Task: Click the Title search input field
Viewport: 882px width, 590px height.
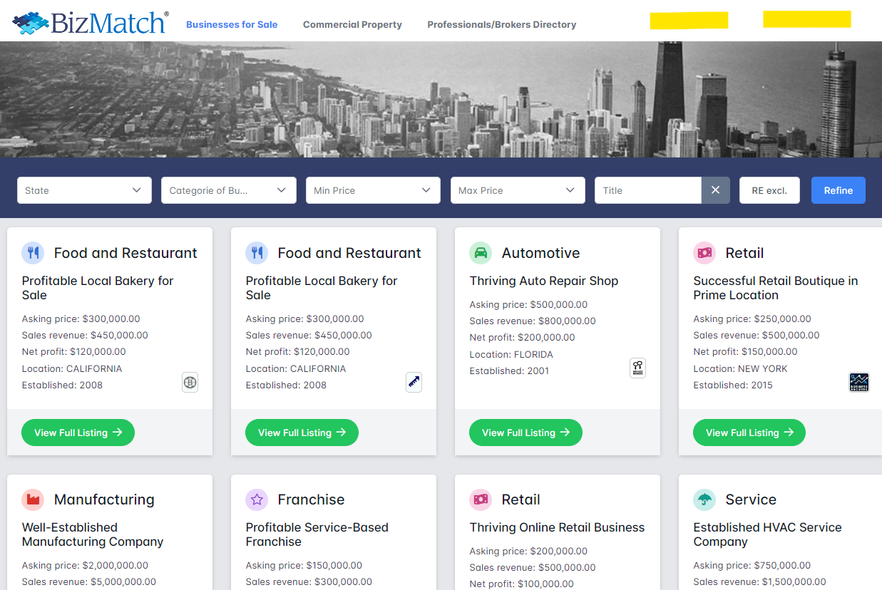Action: click(647, 190)
